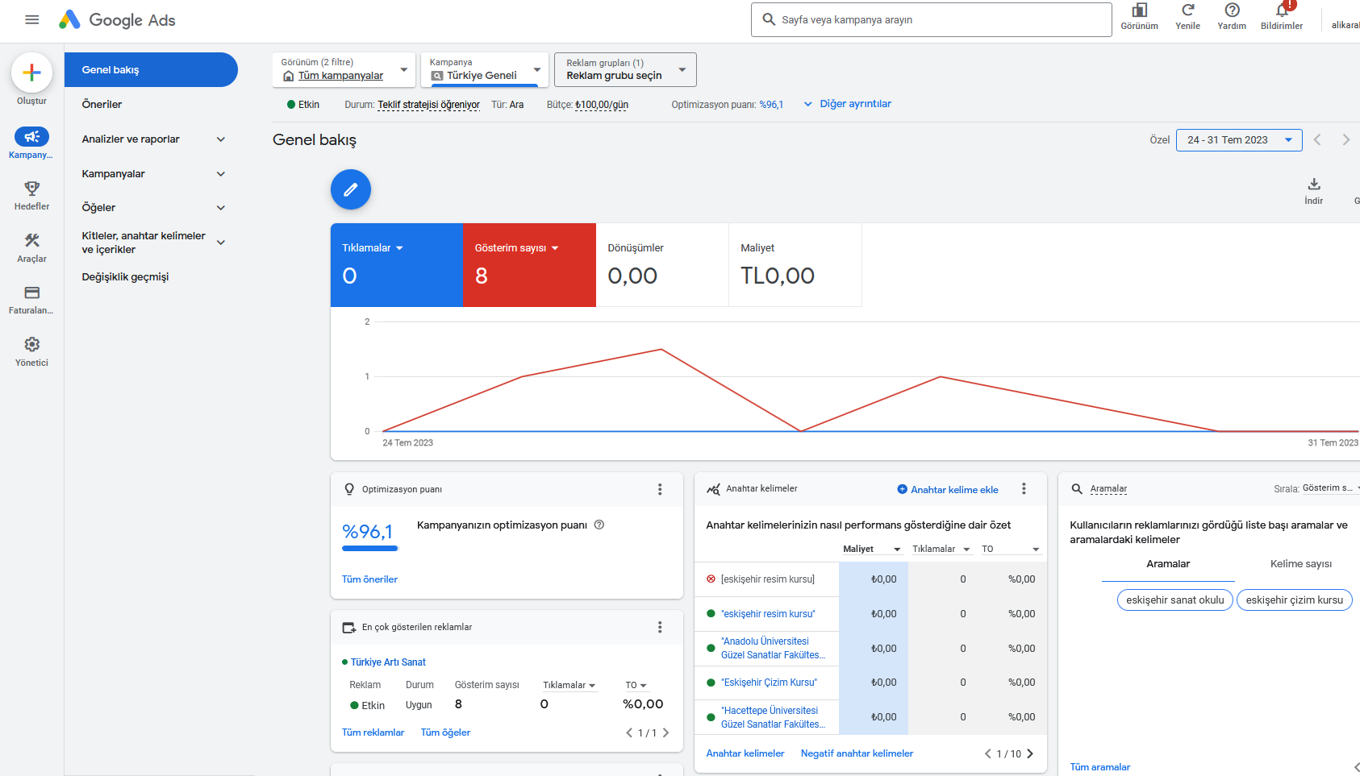Open Faturalandırma card icon
The width and height of the screenshot is (1360, 776).
[x=32, y=293]
